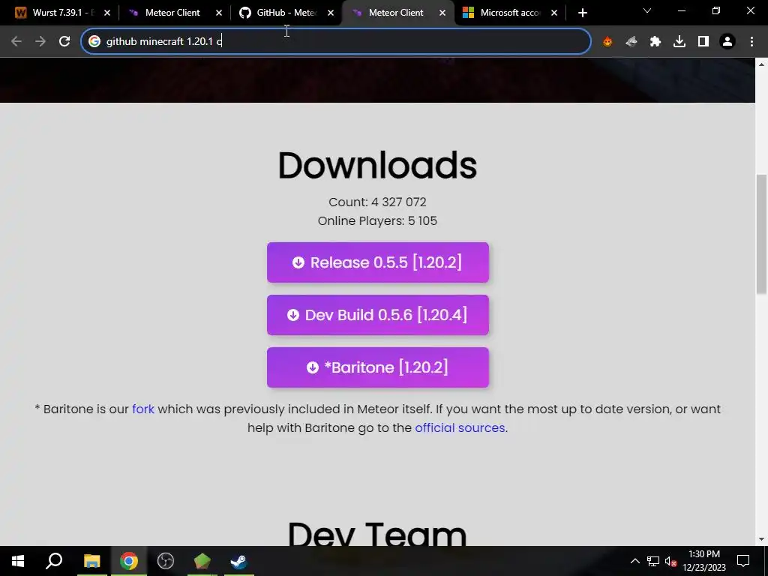Viewport: 768px width, 576px height.
Task: Open the official sources link
Action: pos(460,427)
